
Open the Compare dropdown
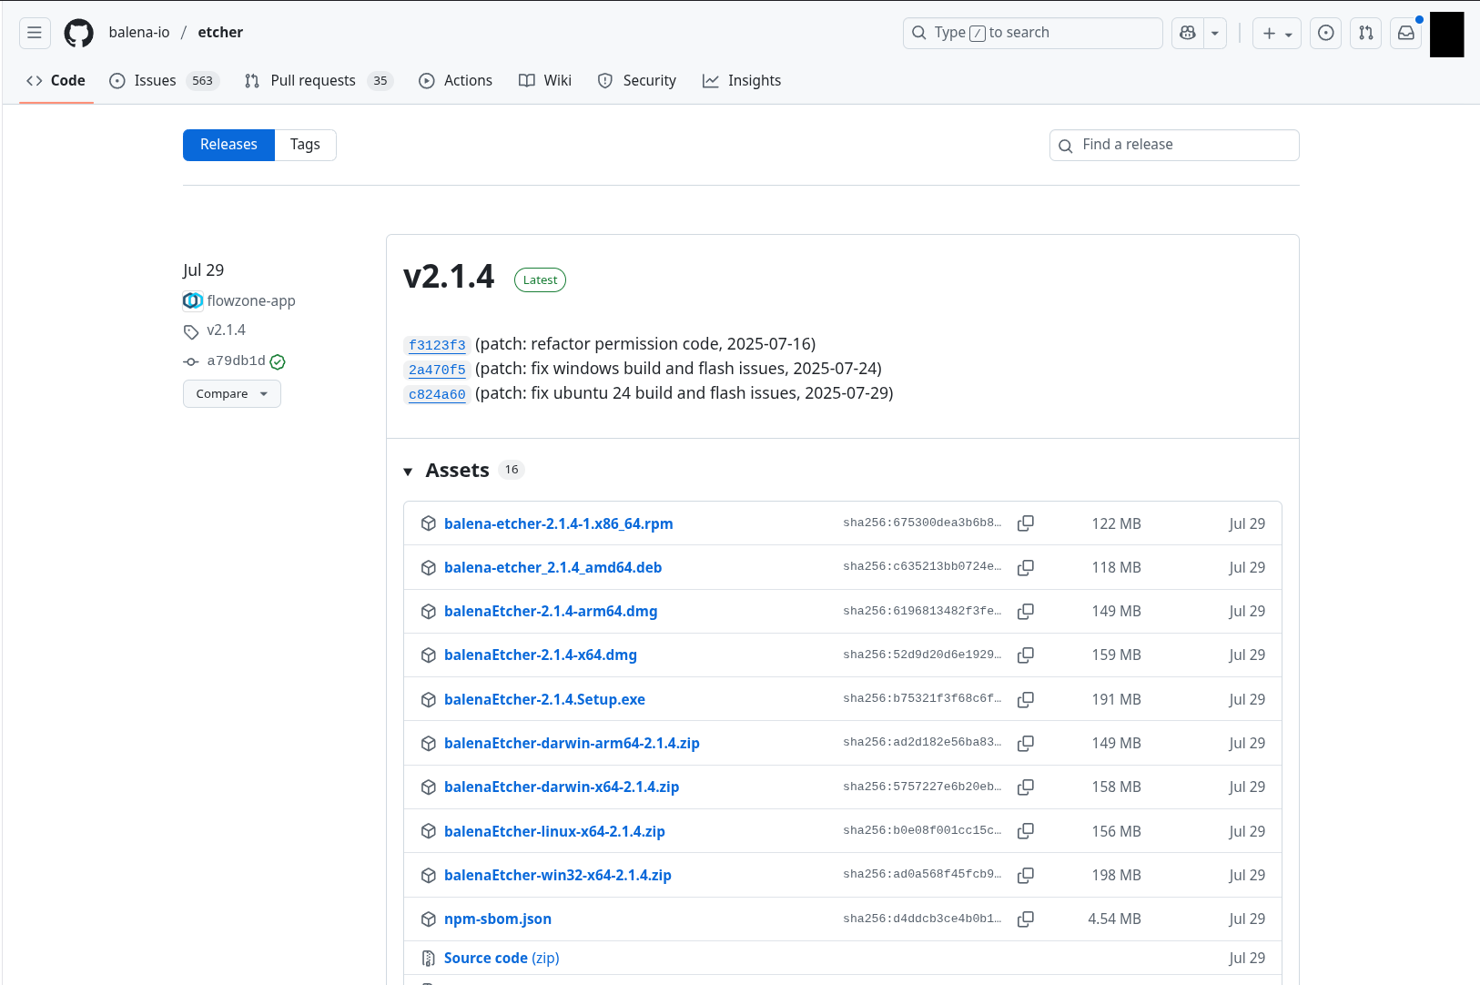click(231, 394)
